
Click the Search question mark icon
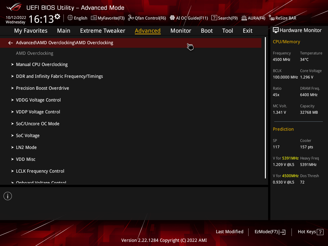coord(214,18)
